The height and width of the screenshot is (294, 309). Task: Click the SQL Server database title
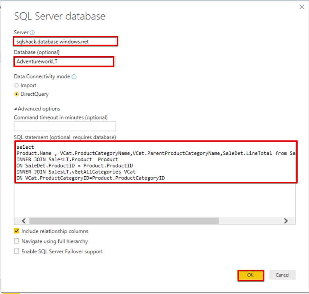click(x=60, y=16)
